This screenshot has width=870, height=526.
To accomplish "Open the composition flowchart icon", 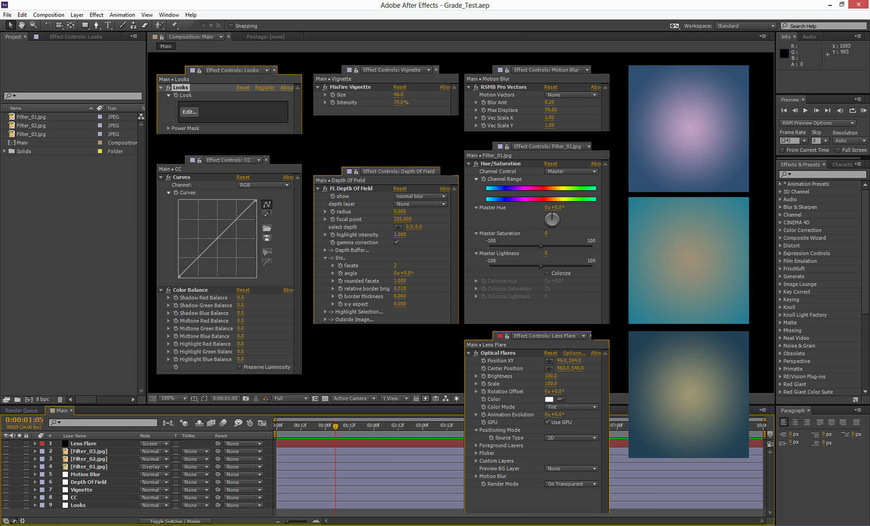I will point(446,398).
